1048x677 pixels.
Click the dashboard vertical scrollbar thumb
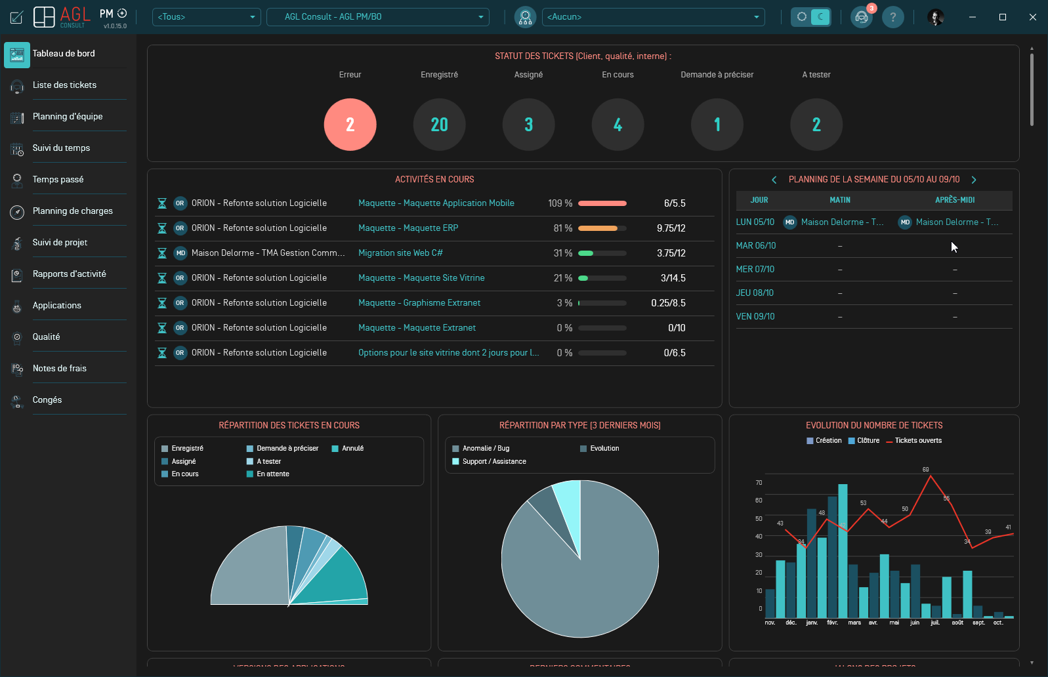pos(1032,89)
